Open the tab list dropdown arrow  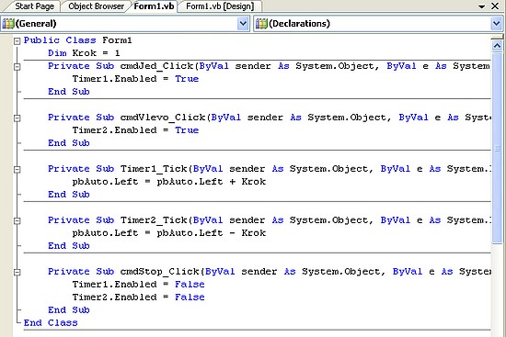click(x=482, y=6)
